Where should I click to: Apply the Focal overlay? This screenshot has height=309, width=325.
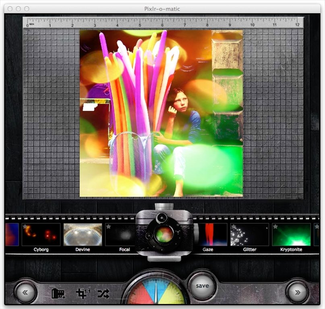point(121,235)
